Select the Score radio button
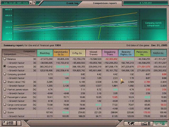This screenshot has width=169, height=127. coord(4,112)
